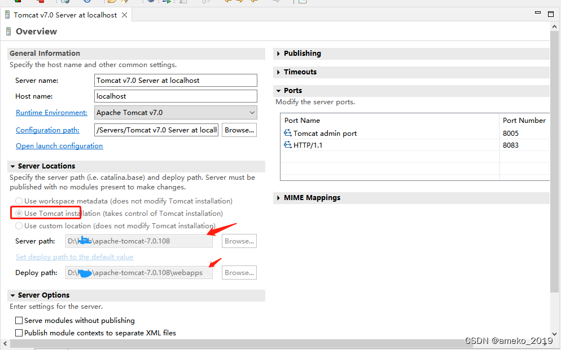Viewport: 561px width, 350px height.
Task: Click into the Configuration path field
Action: pos(156,130)
